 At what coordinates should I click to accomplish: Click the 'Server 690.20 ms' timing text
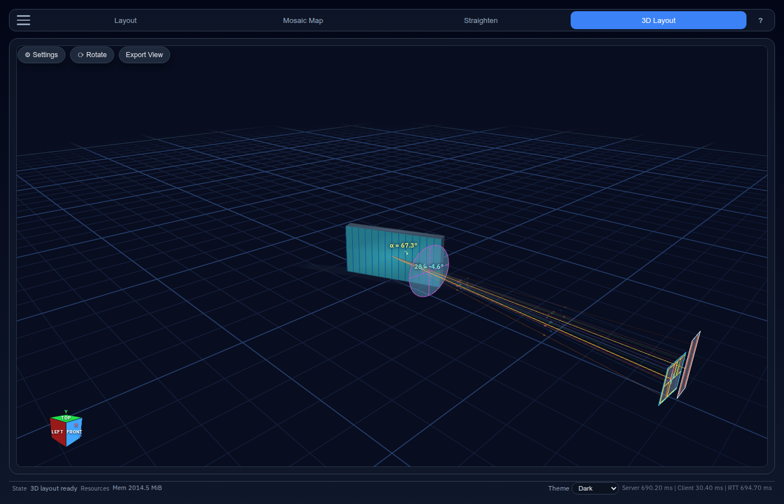647,488
